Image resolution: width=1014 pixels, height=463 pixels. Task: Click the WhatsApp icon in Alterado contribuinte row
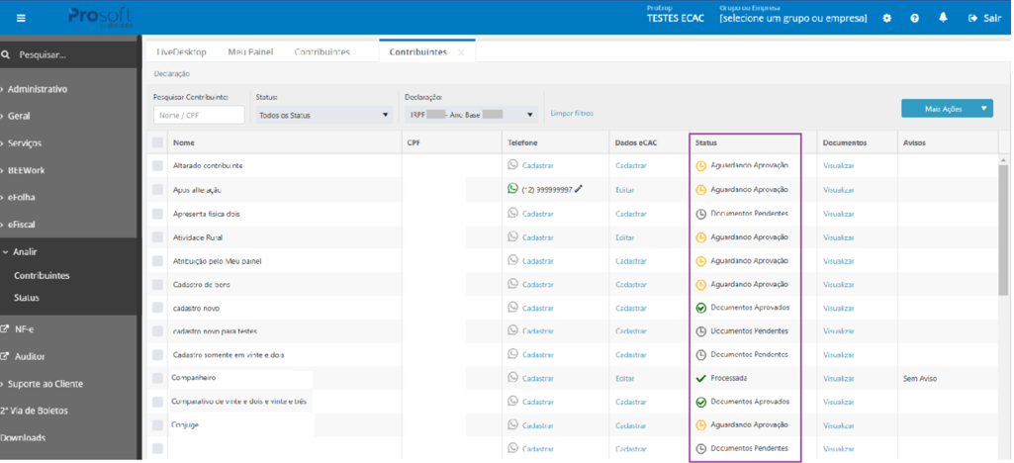pos(512,165)
